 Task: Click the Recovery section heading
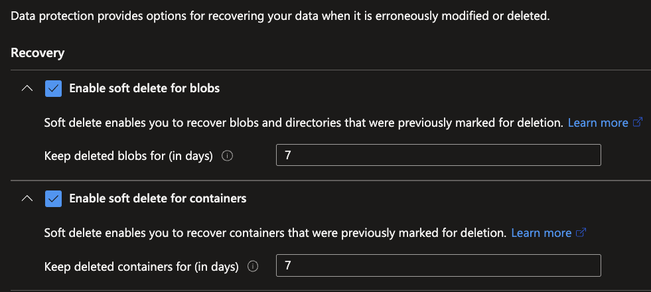[38, 53]
